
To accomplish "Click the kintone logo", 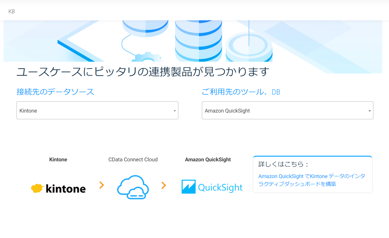I will pyautogui.click(x=58, y=188).
